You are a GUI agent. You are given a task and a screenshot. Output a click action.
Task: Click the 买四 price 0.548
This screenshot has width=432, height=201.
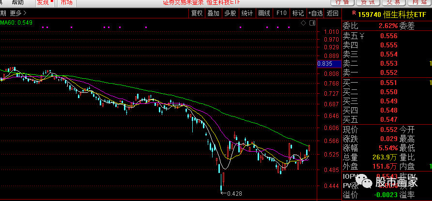389,110
